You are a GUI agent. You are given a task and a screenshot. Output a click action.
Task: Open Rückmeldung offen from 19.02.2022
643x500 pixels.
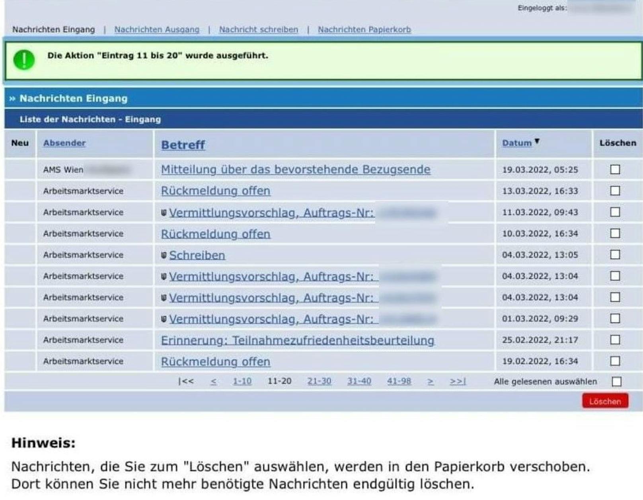[x=216, y=361]
